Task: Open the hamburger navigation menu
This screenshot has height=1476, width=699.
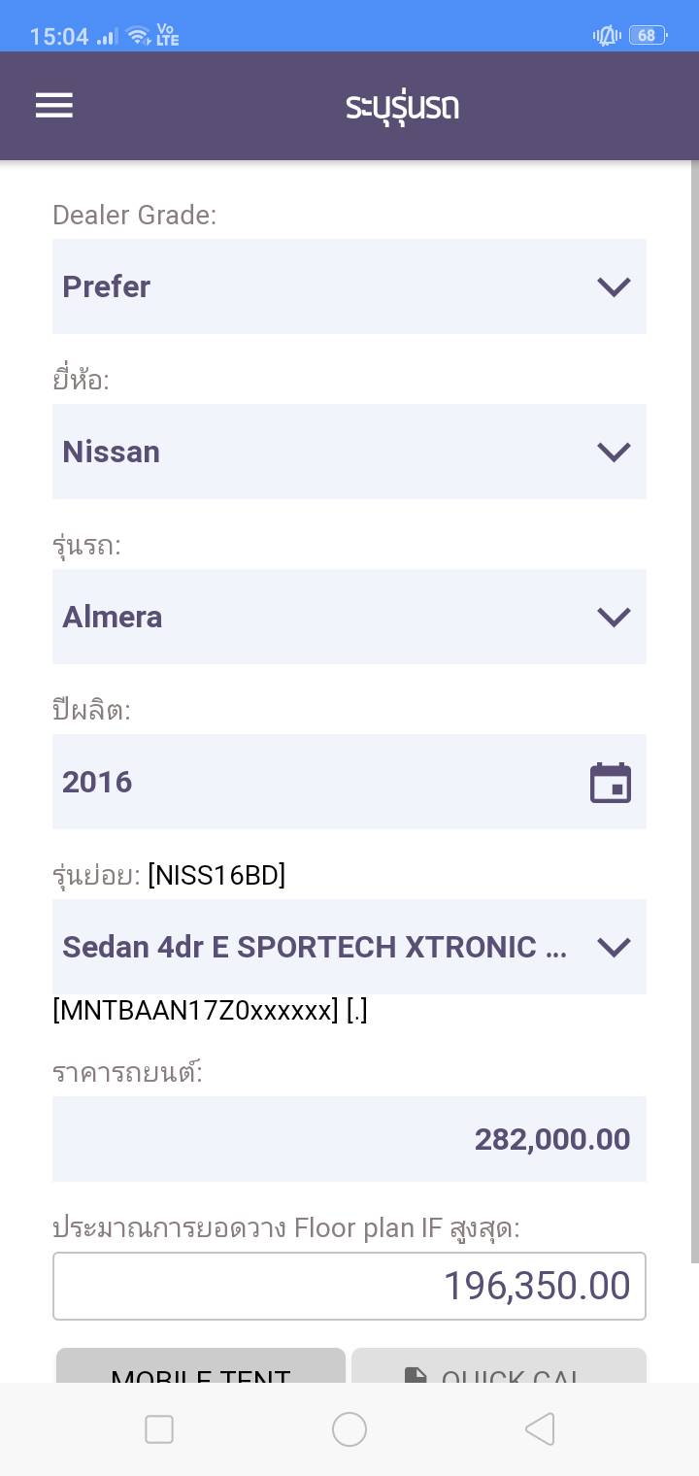Action: click(x=54, y=105)
